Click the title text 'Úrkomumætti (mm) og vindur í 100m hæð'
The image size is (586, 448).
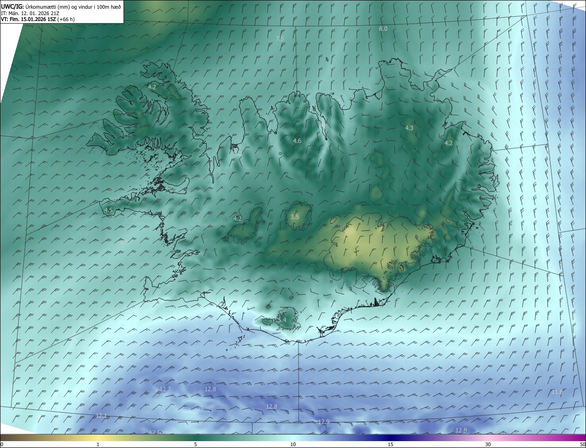pyautogui.click(x=72, y=7)
